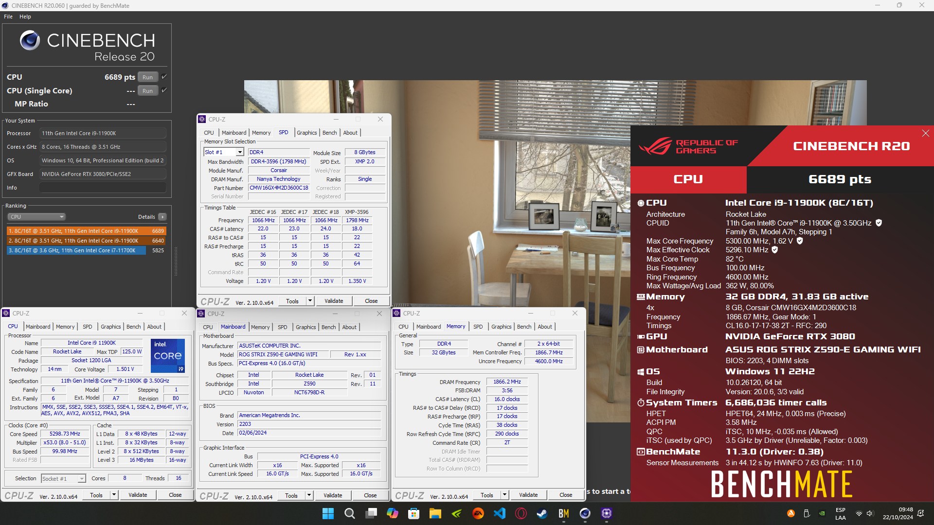This screenshot has height=525, width=934.
Task: Click Close in the Memory window
Action: [x=566, y=495]
